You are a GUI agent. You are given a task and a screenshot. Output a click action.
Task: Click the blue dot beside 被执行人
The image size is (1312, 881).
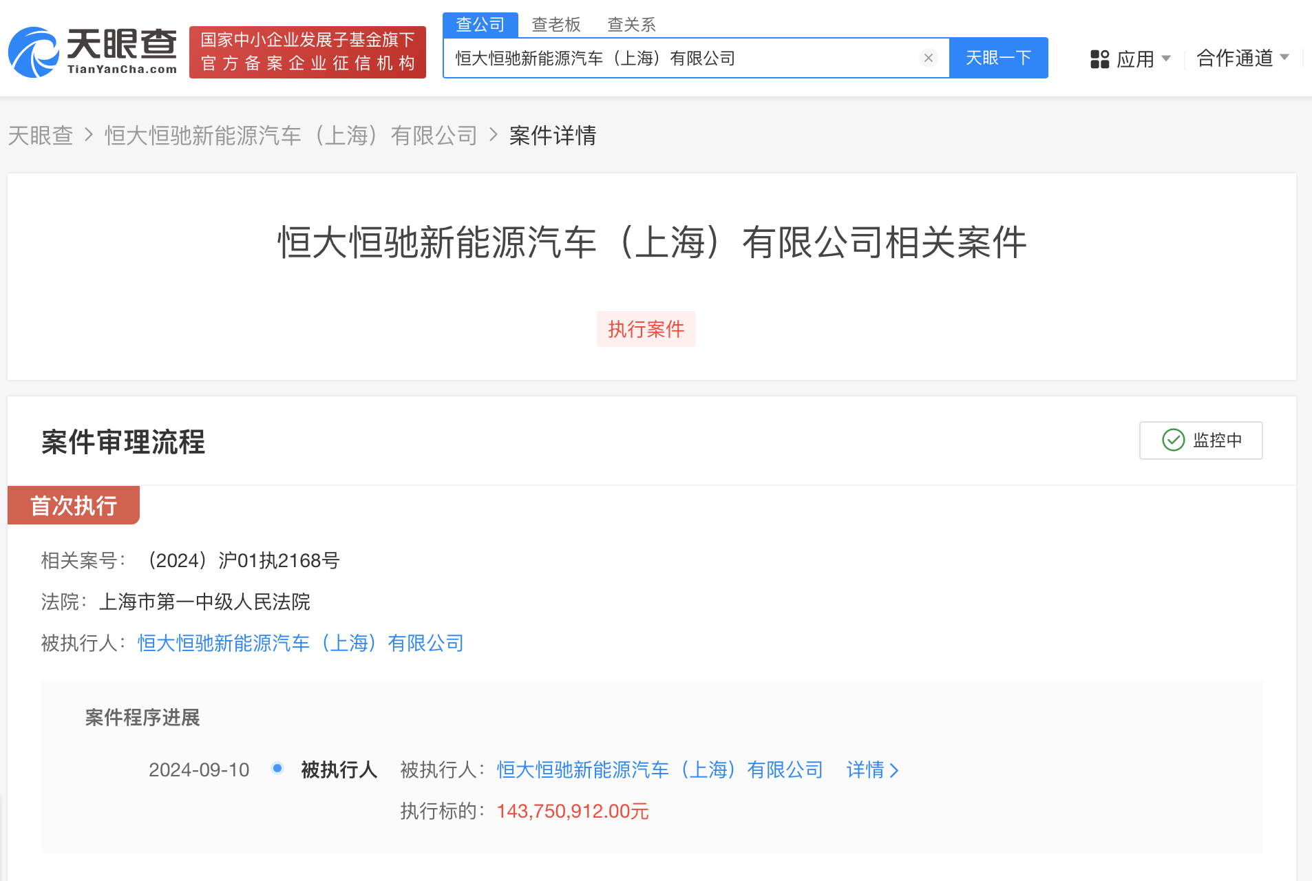(x=277, y=769)
